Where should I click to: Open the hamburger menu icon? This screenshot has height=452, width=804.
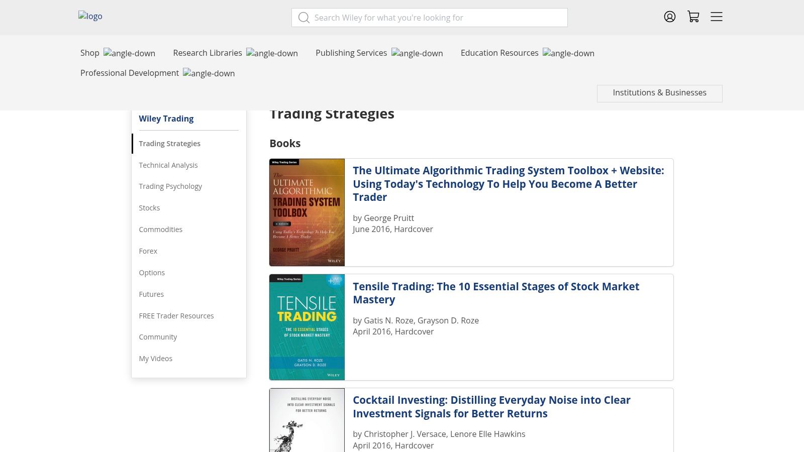coord(717,17)
